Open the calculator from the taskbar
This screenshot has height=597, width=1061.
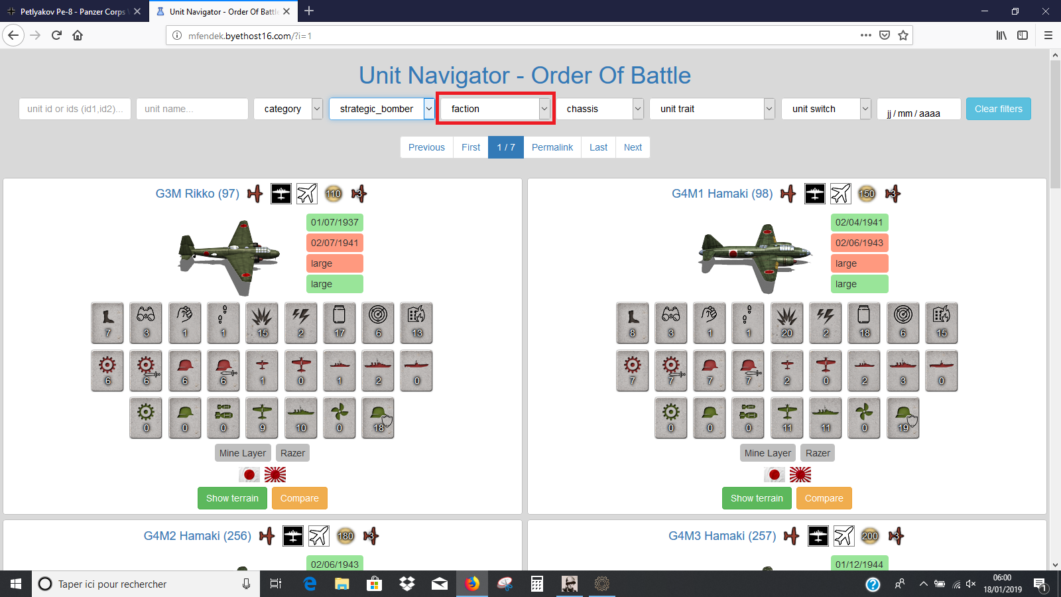pyautogui.click(x=537, y=584)
